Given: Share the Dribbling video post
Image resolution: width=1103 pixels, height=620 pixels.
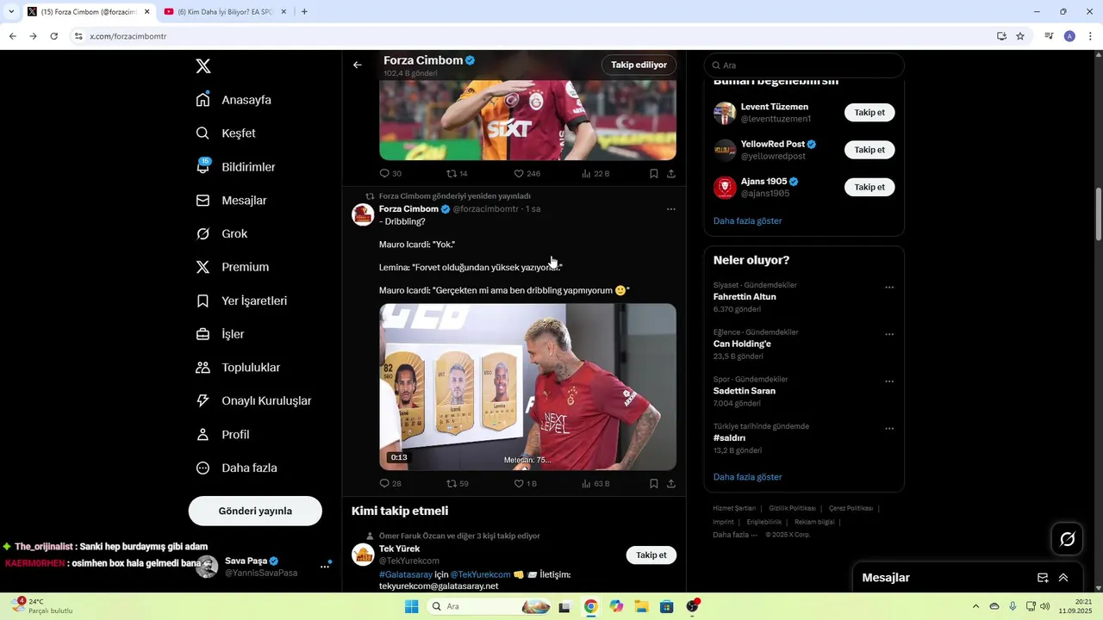Looking at the screenshot, I should [671, 484].
